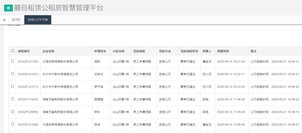Click creation time 2025-05-12 23:24:30
Viewport: 302px width, 133px height.
[231, 87]
